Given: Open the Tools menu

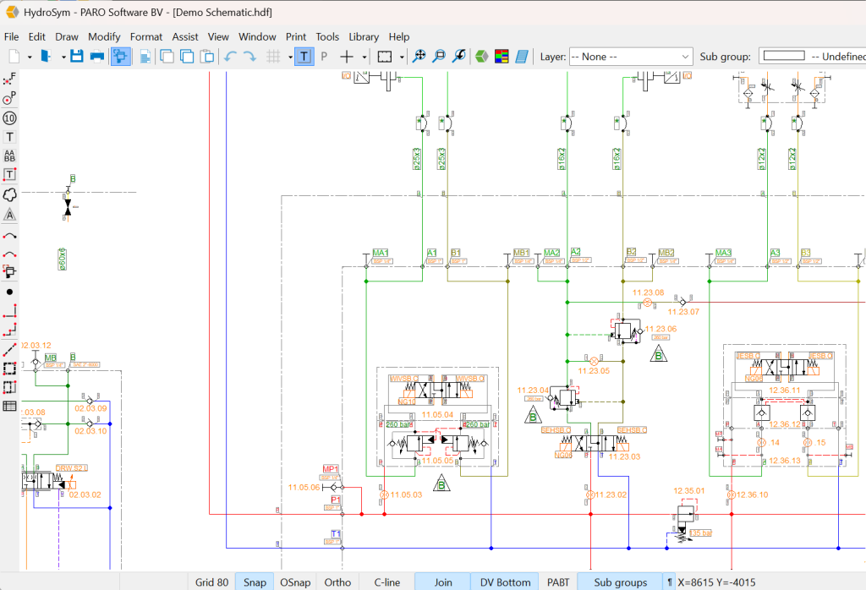Looking at the screenshot, I should point(327,36).
